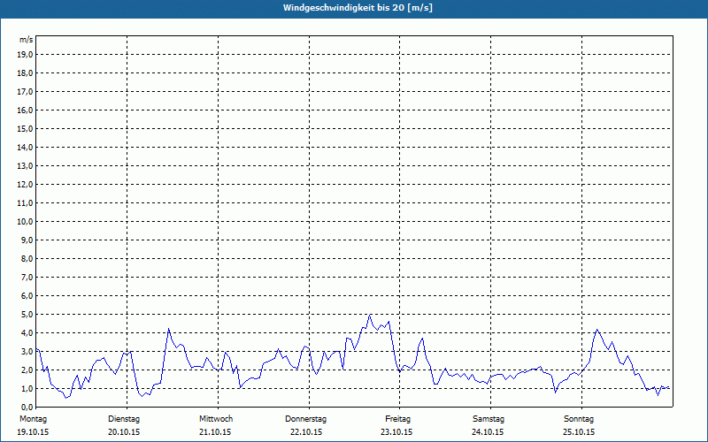Click the date '22.10.15'
Image resolution: width=708 pixels, height=442 pixels.
point(306,432)
